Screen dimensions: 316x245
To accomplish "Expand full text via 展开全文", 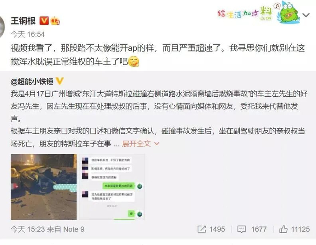I will click(136, 143).
